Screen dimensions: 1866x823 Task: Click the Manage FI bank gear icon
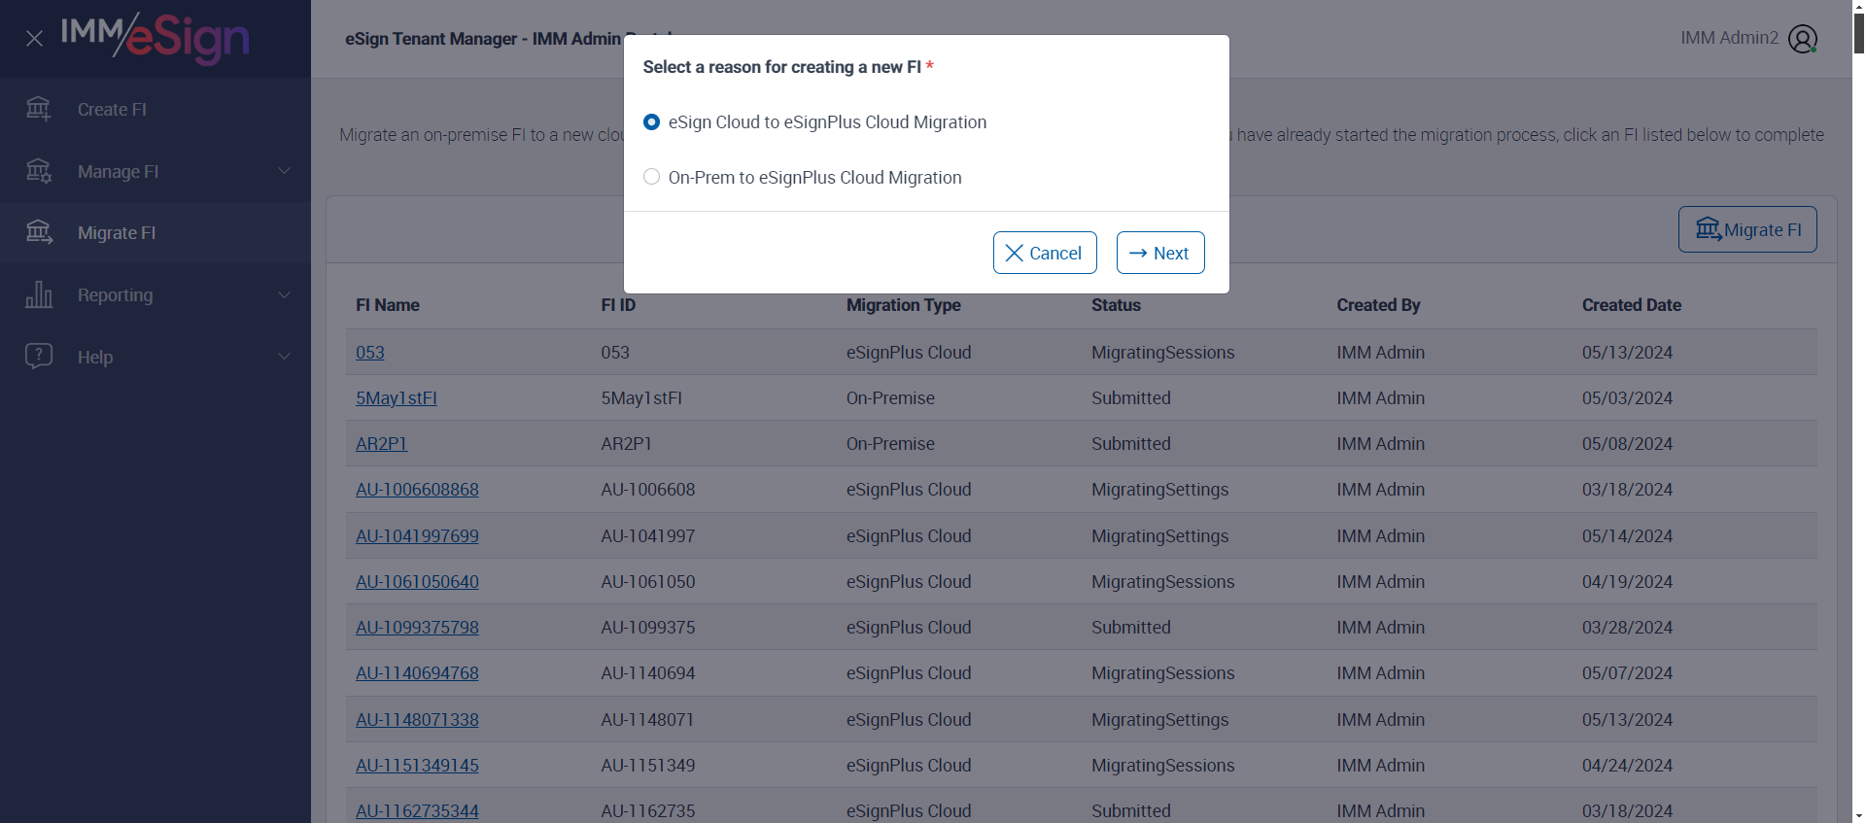click(39, 171)
